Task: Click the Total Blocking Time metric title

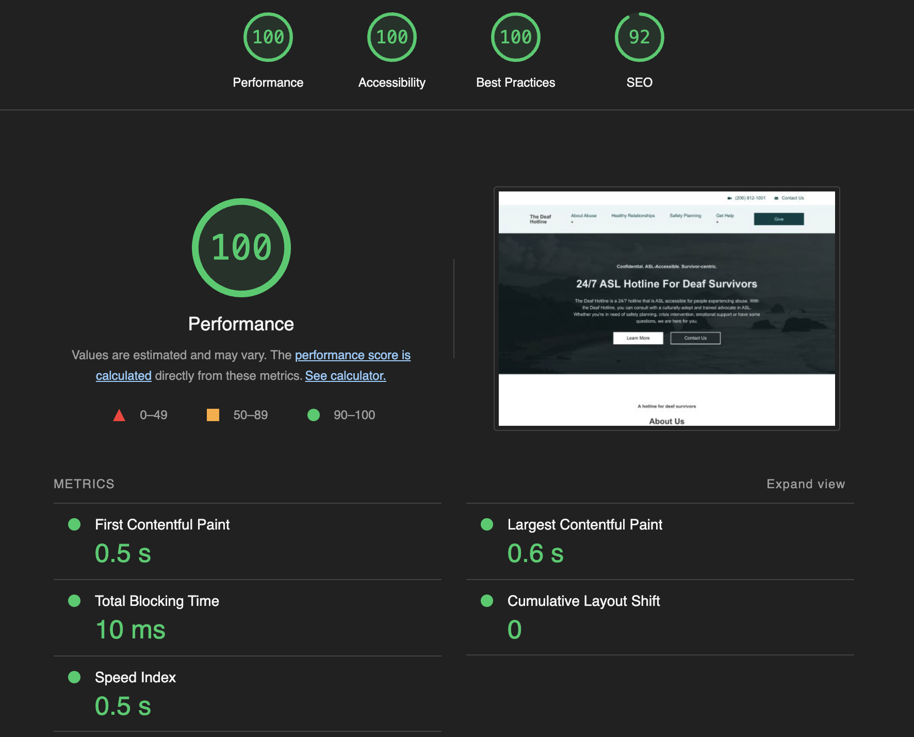Action: 157,601
